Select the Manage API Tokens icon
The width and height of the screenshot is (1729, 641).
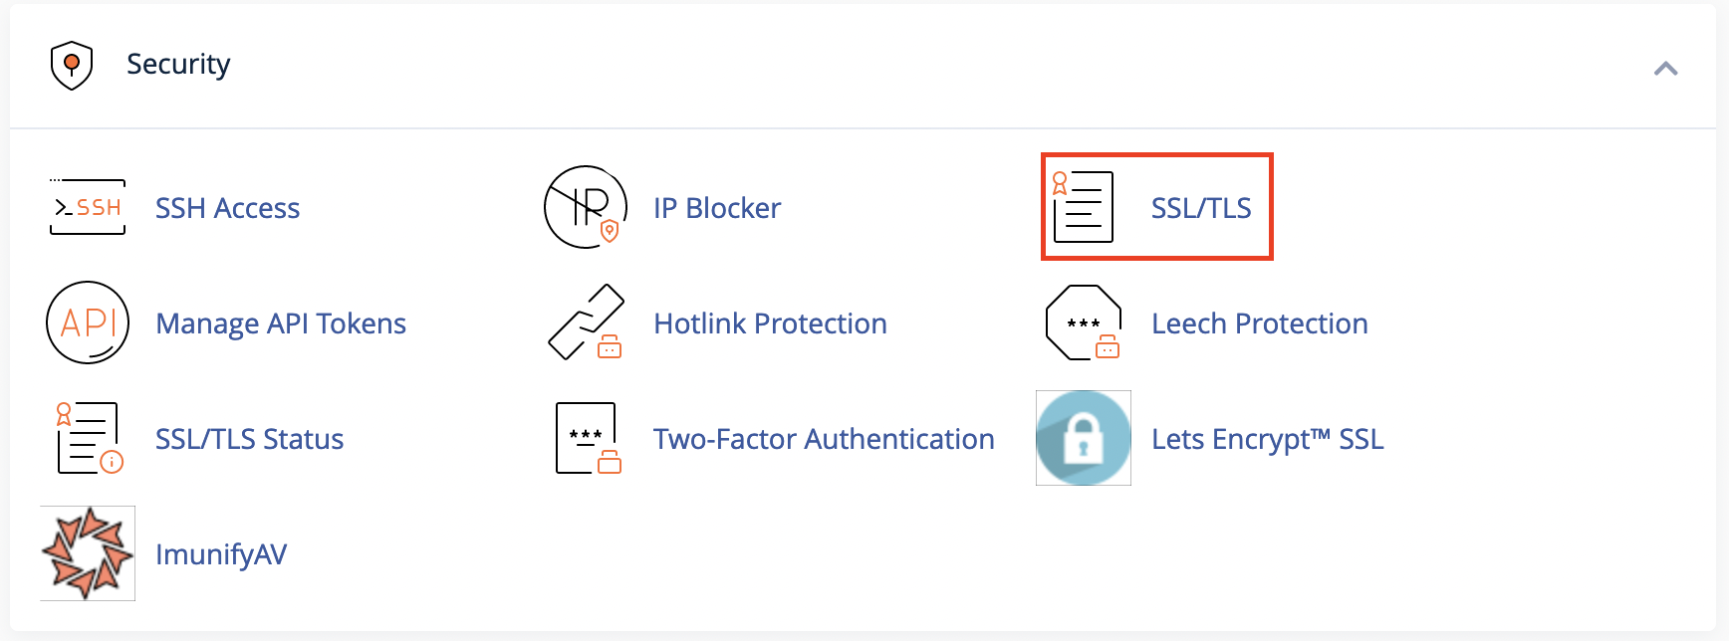pyautogui.click(x=88, y=322)
